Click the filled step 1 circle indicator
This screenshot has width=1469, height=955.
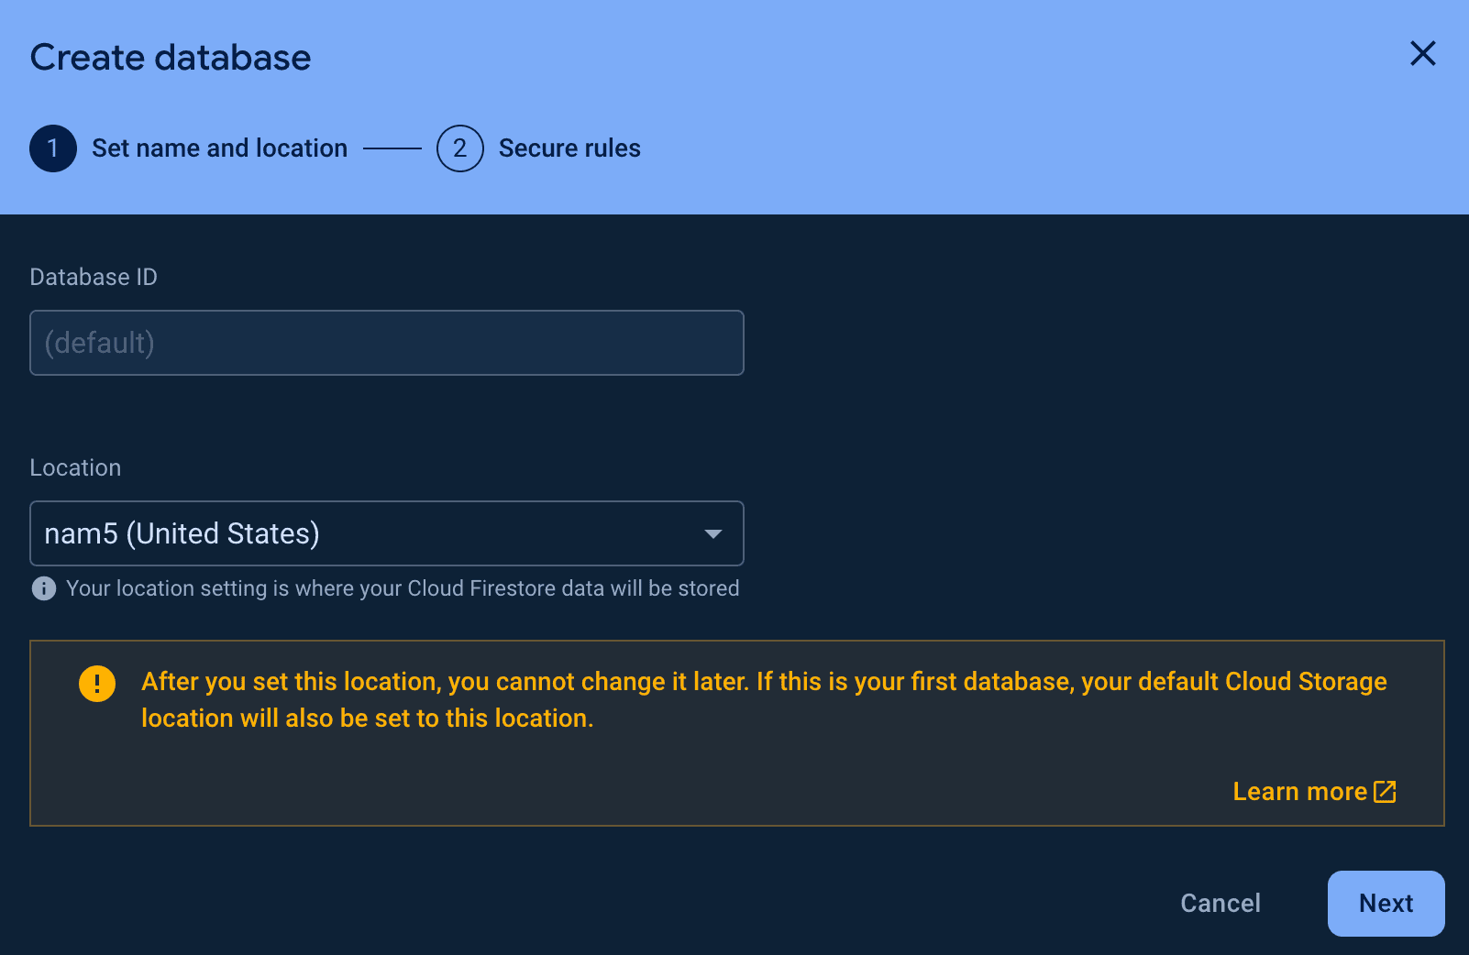[x=52, y=148]
